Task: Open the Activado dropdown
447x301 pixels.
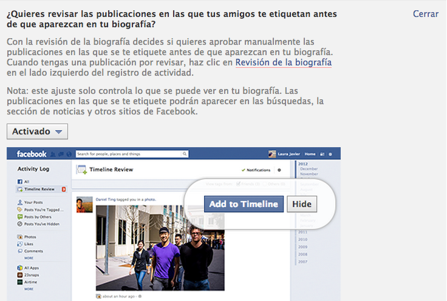Action: 37,131
